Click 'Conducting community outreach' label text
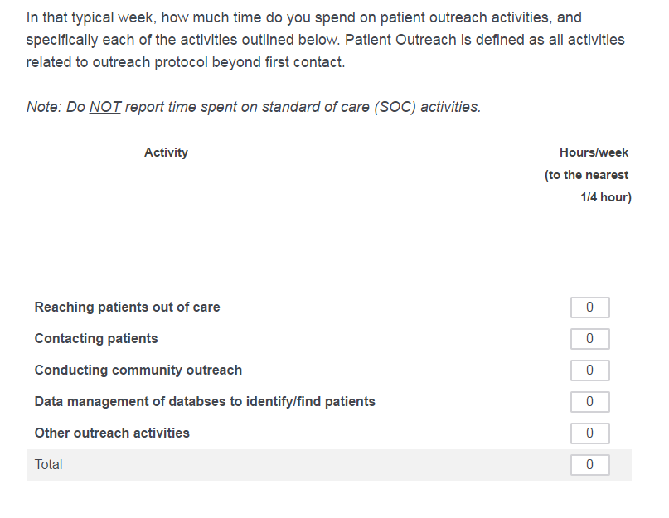This screenshot has height=518, width=669. (138, 370)
